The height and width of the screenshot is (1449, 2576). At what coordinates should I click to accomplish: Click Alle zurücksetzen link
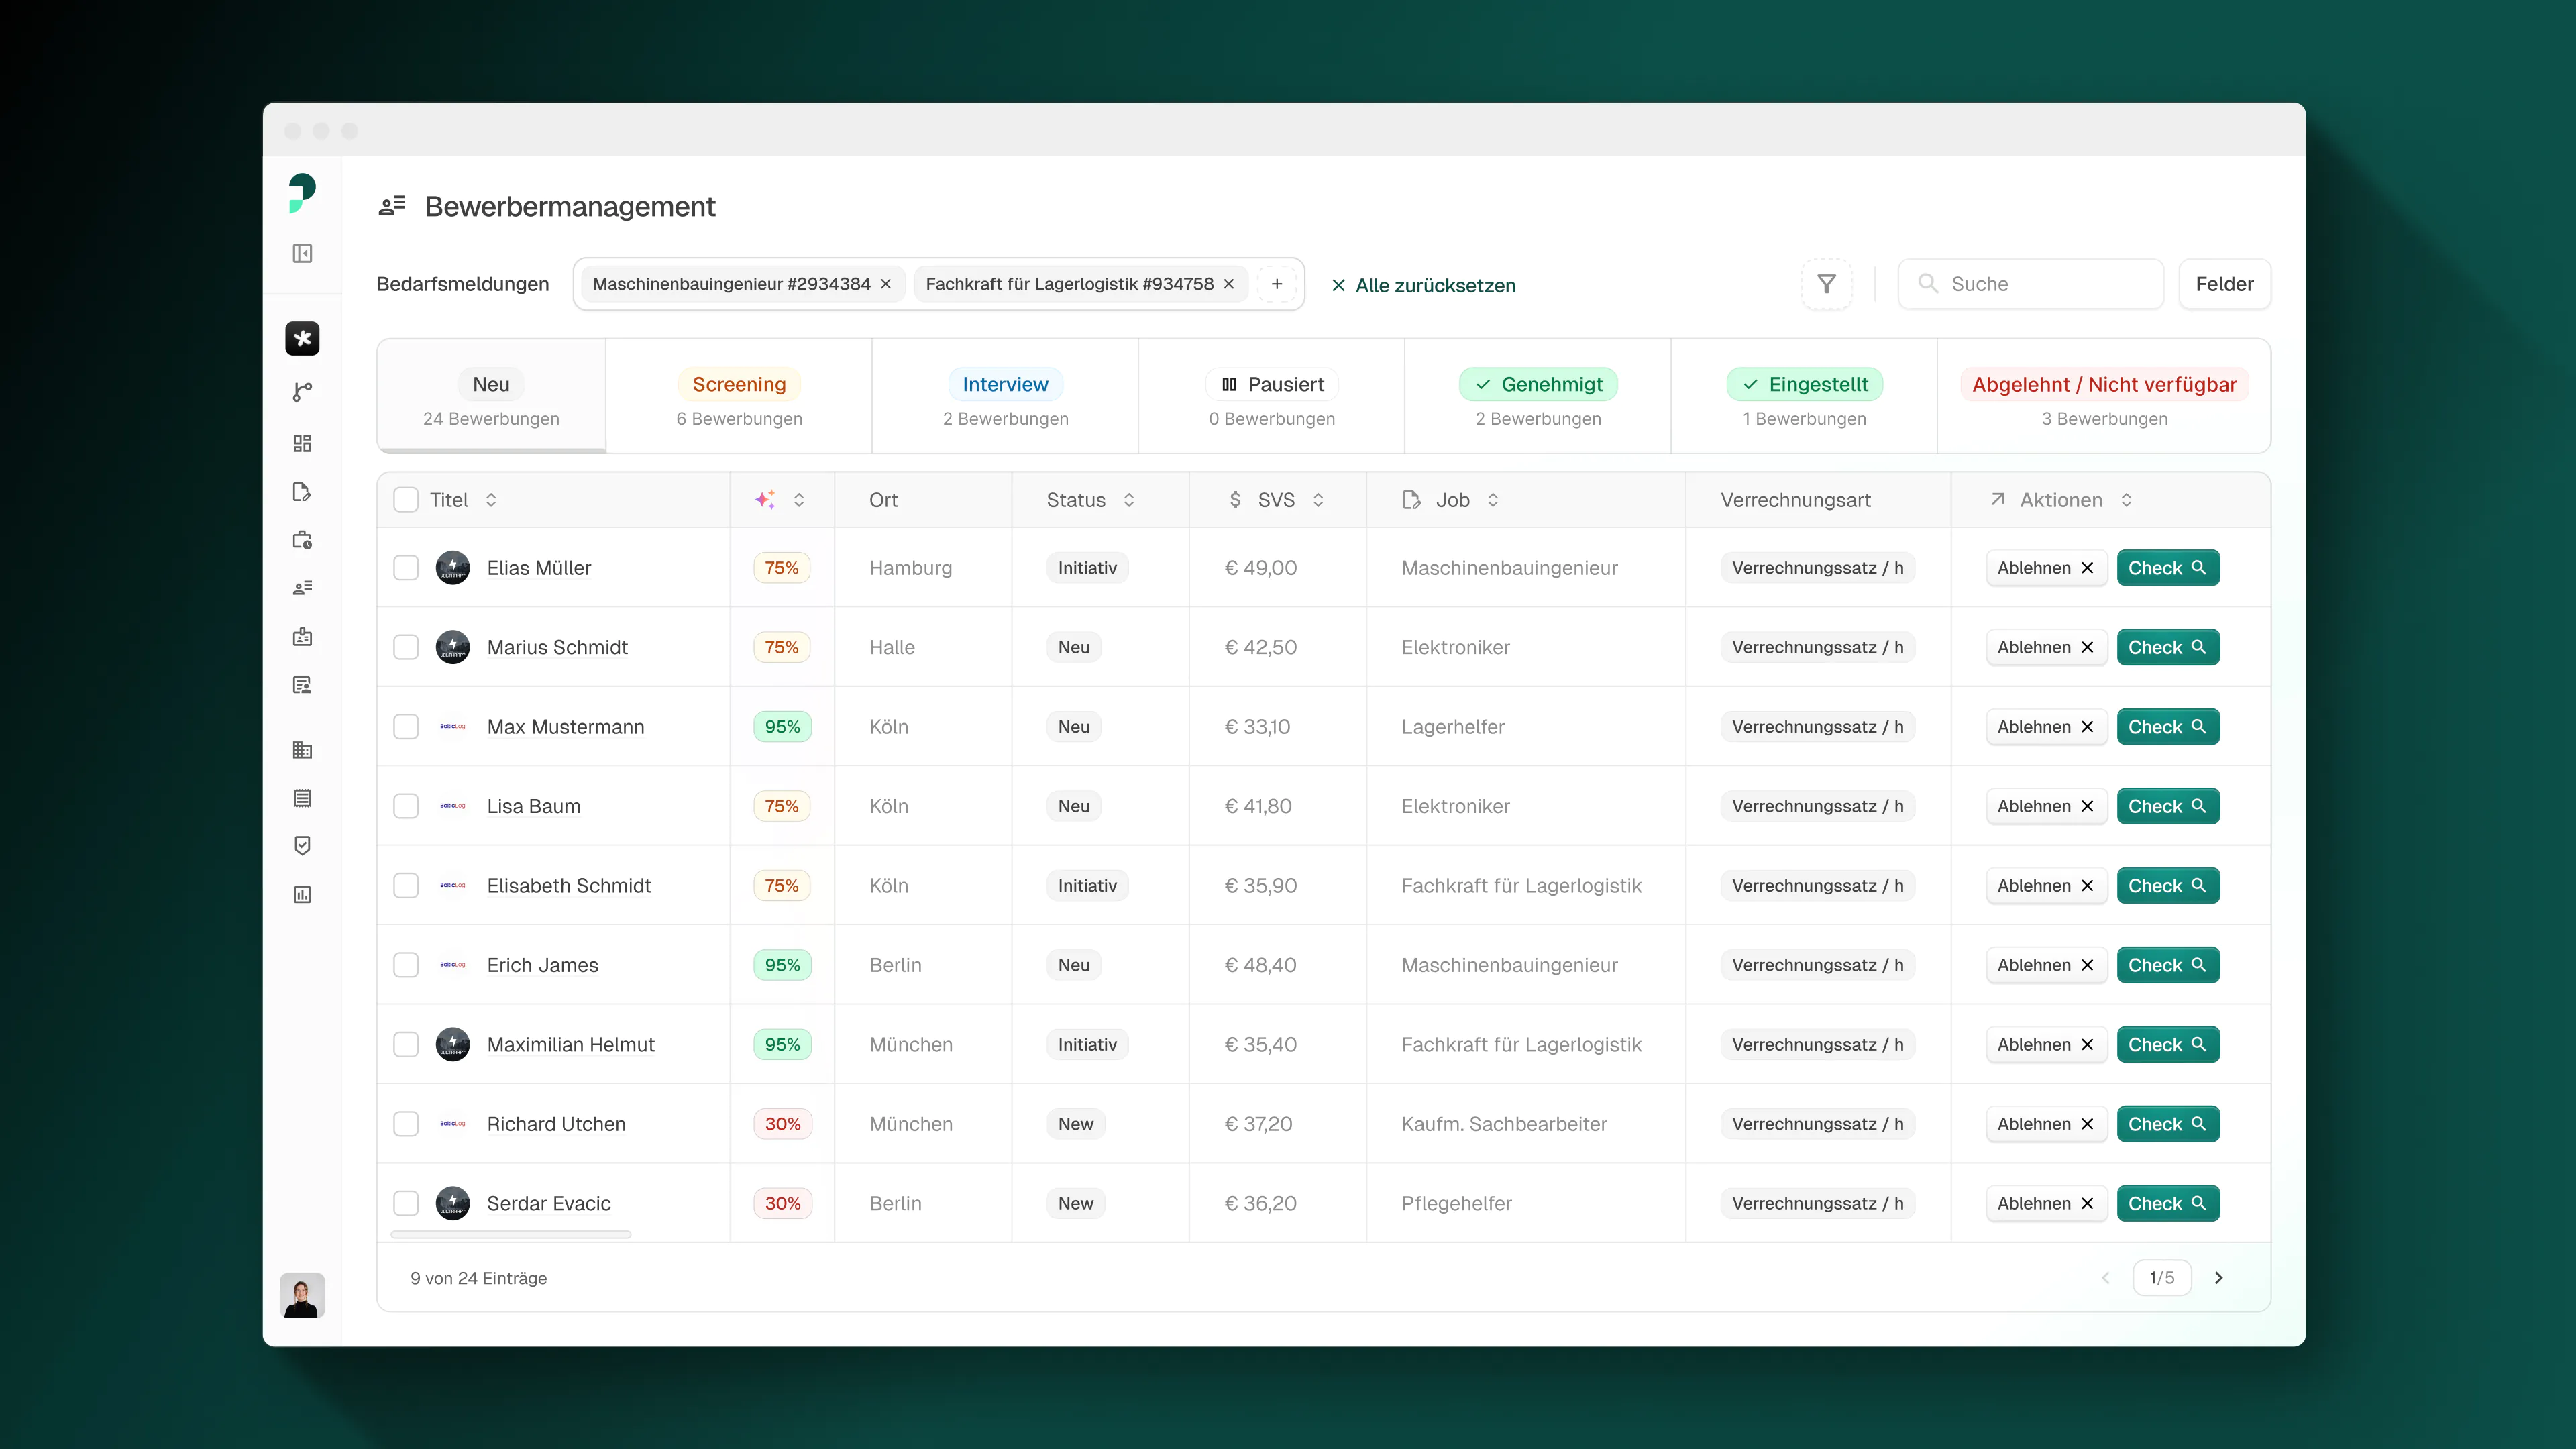(1423, 285)
